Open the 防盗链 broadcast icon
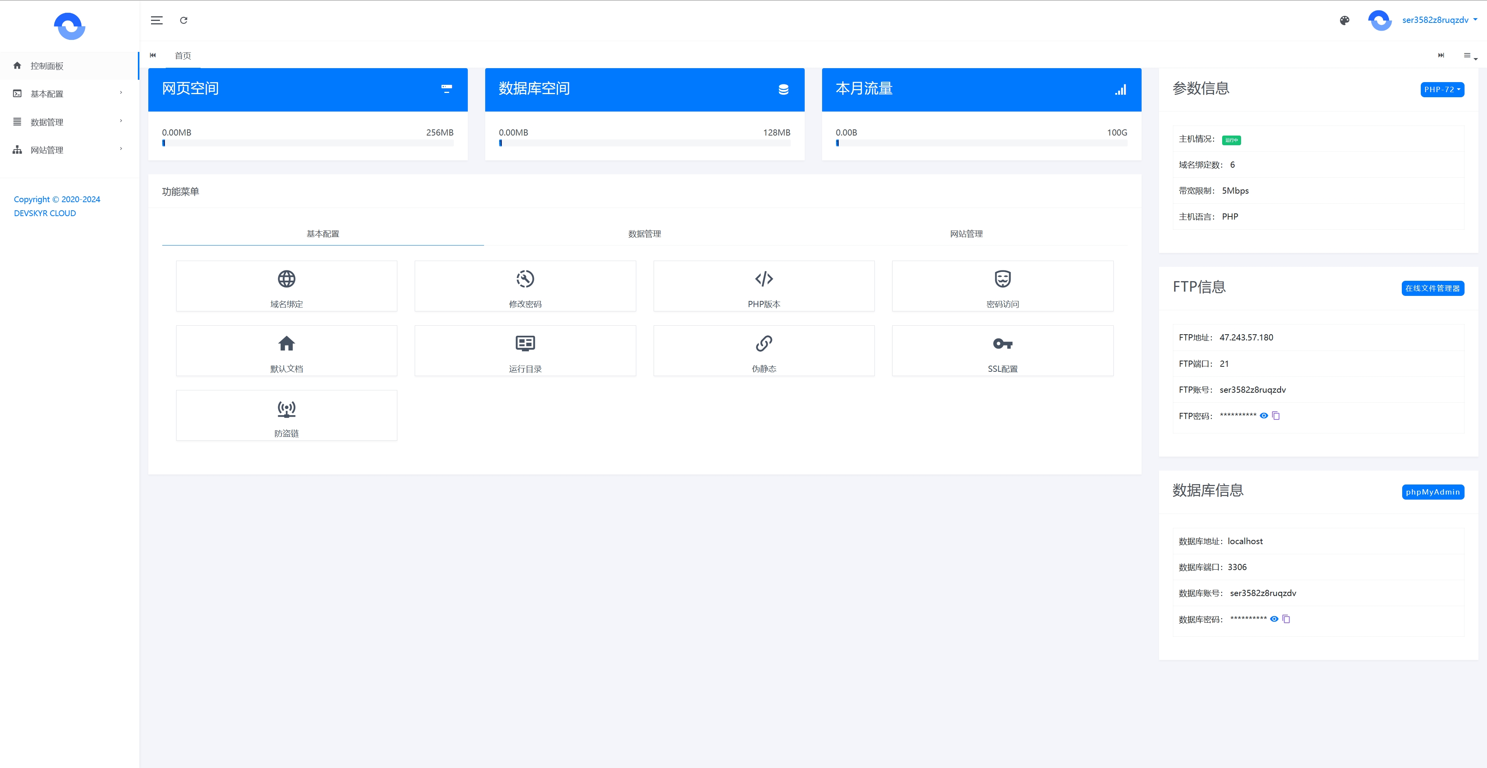This screenshot has height=768, width=1487. click(286, 409)
